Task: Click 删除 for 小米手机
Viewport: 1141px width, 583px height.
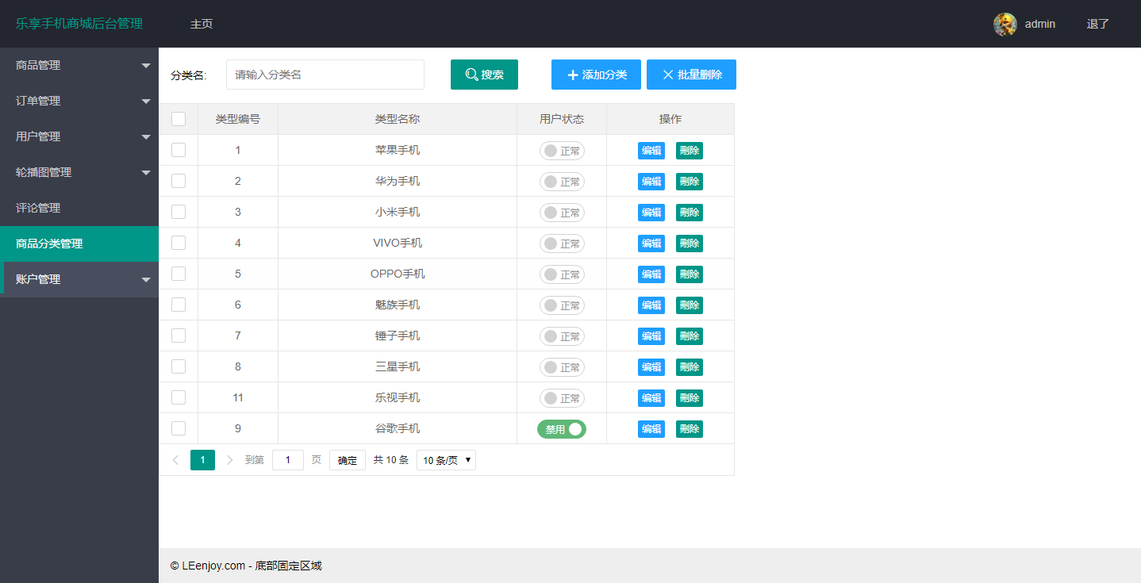Action: point(690,213)
